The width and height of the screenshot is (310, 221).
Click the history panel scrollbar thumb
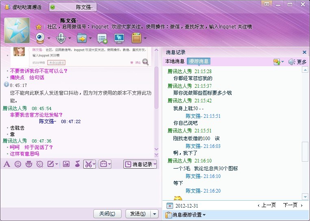coord(305,152)
